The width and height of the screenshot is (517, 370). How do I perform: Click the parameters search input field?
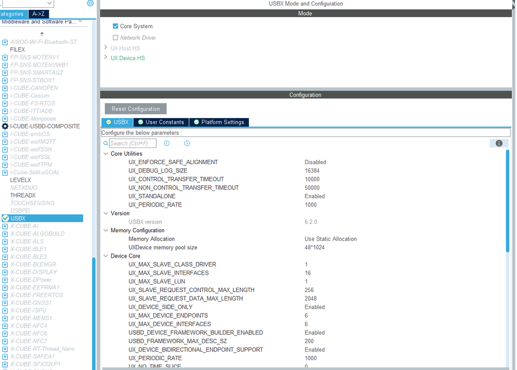[133, 143]
